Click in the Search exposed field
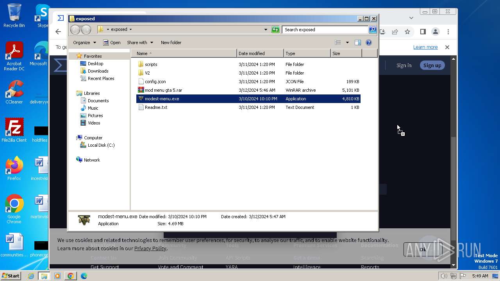This screenshot has height=281, width=500. click(x=325, y=30)
